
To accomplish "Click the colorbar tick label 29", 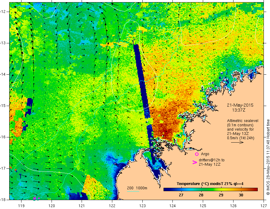I will point(221,195).
